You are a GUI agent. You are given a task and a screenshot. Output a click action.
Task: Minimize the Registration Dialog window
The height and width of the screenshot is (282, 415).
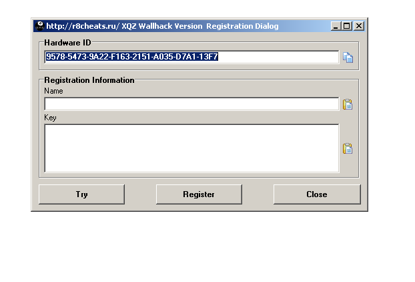[336, 26]
